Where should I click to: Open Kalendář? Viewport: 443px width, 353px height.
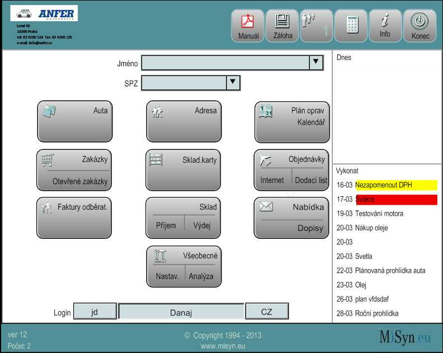(x=311, y=123)
